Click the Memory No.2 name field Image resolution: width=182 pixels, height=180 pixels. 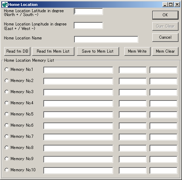tap(78, 81)
